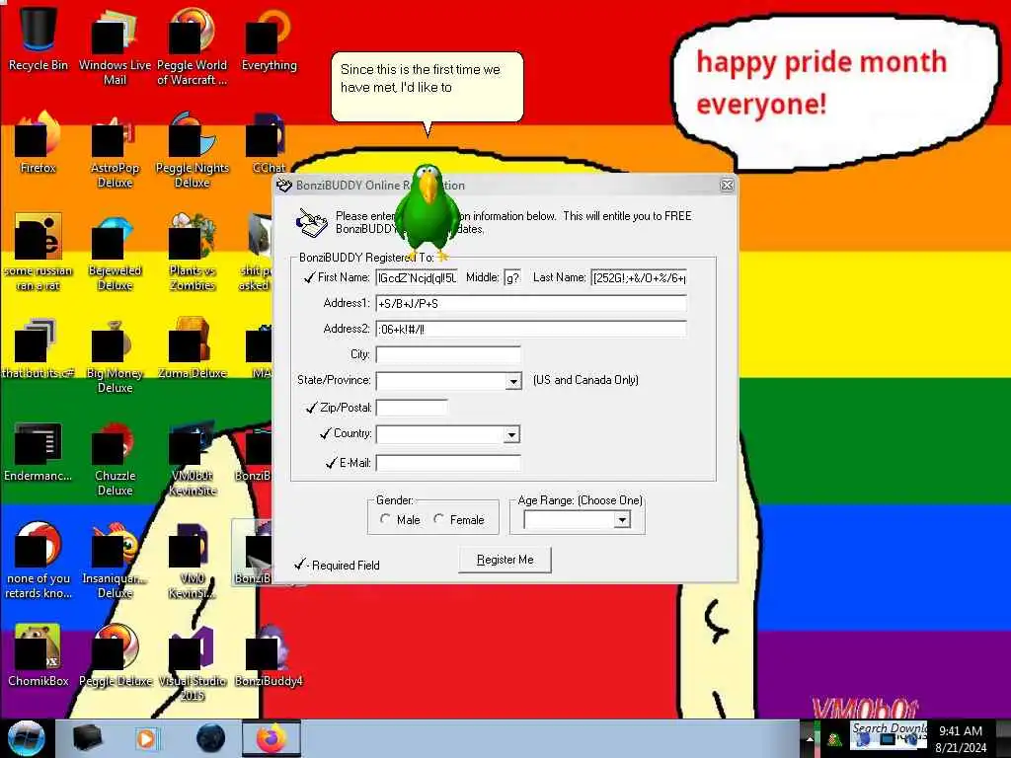Click the dark globe taskbar icon
This screenshot has width=1011, height=758.
point(211,738)
